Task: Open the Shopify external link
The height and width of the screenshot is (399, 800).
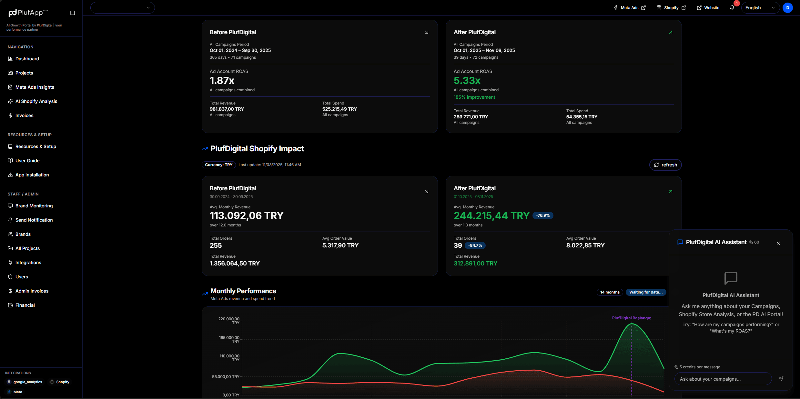Action: [x=671, y=8]
